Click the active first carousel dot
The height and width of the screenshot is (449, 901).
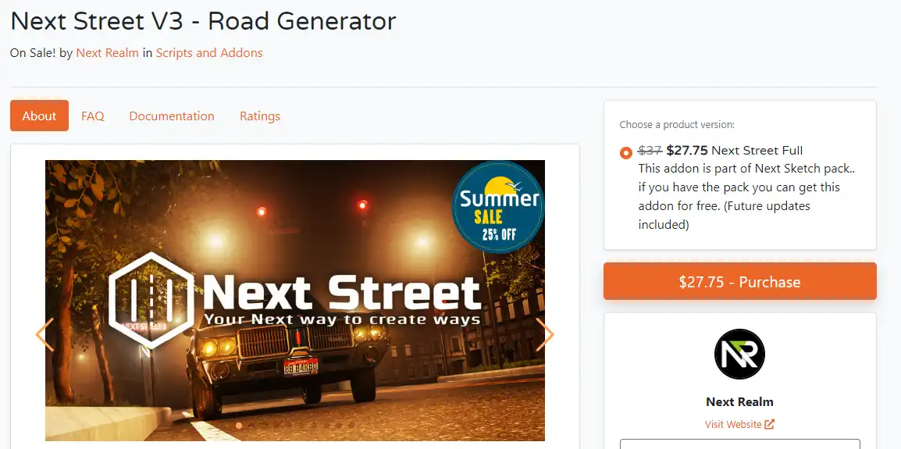tap(239, 426)
